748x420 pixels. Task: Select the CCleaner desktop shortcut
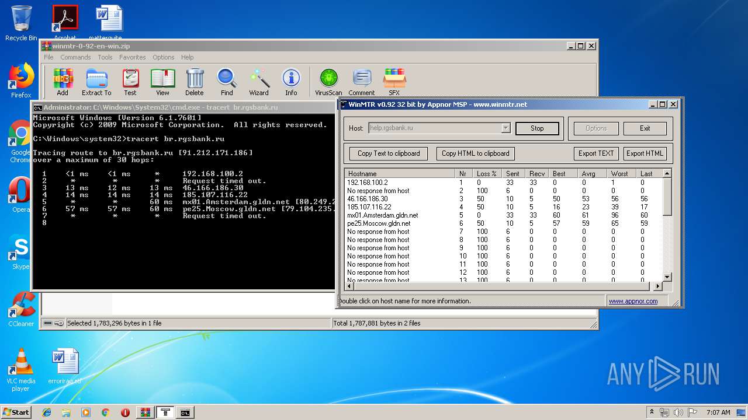click(21, 309)
